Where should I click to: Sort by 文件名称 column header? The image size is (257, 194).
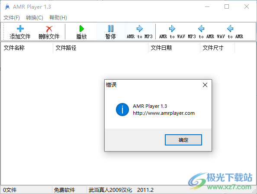point(27,48)
